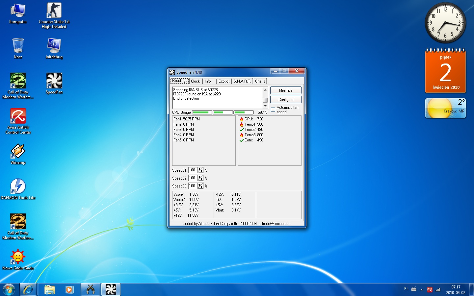Click the Speed01 spinner arrows

tap(200, 170)
